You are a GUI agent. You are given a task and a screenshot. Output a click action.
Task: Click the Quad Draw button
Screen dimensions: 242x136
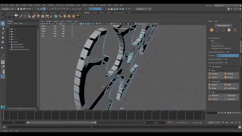(231, 99)
